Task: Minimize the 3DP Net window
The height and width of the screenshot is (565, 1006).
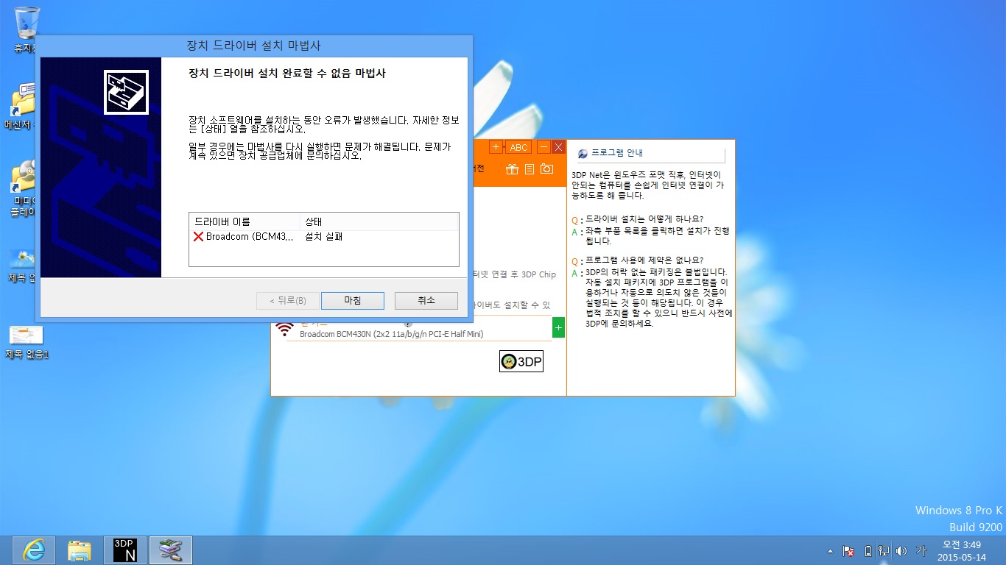Action: 544,147
